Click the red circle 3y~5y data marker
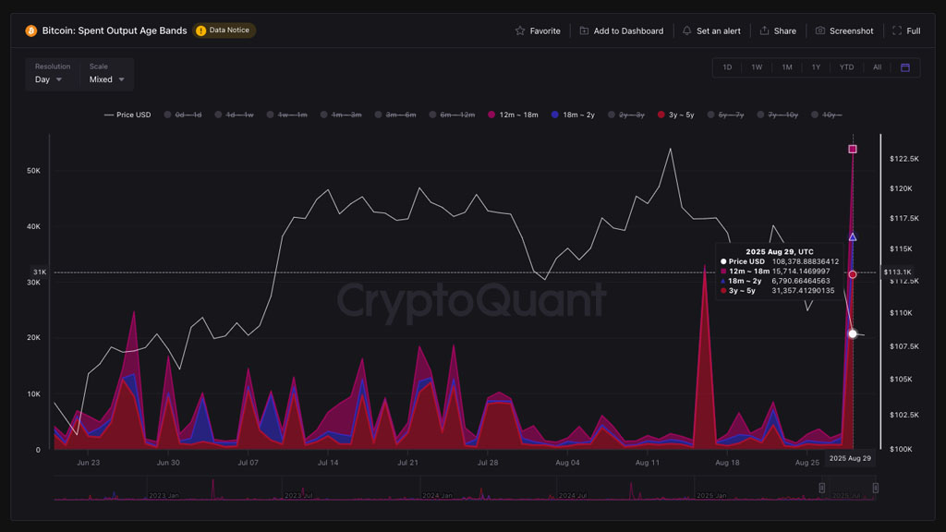 [x=853, y=274]
